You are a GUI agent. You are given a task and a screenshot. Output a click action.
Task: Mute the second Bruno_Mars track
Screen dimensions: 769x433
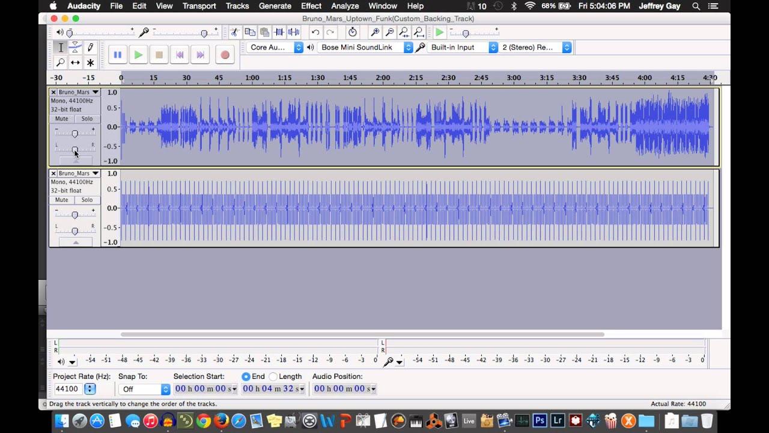pyautogui.click(x=61, y=200)
